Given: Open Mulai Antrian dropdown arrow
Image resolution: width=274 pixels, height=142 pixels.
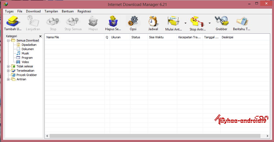Looking at the screenshot, I should coord(185,23).
